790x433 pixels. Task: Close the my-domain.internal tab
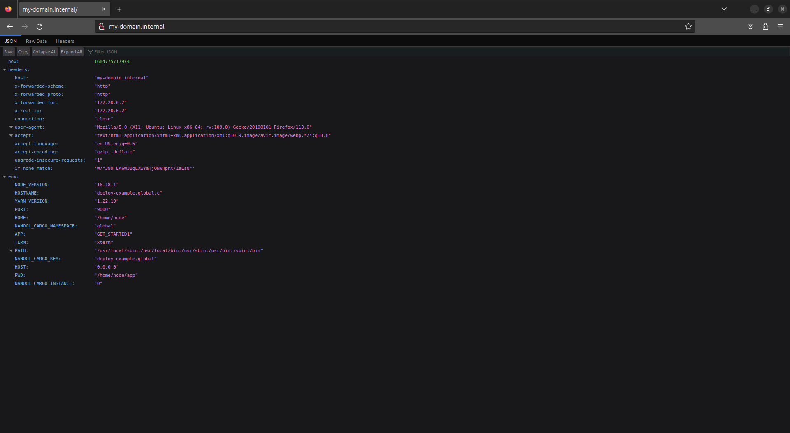pos(104,9)
